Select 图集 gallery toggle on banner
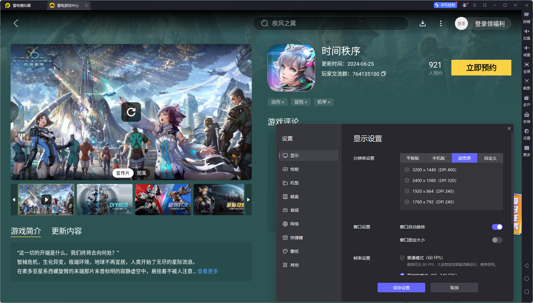 coord(142,173)
